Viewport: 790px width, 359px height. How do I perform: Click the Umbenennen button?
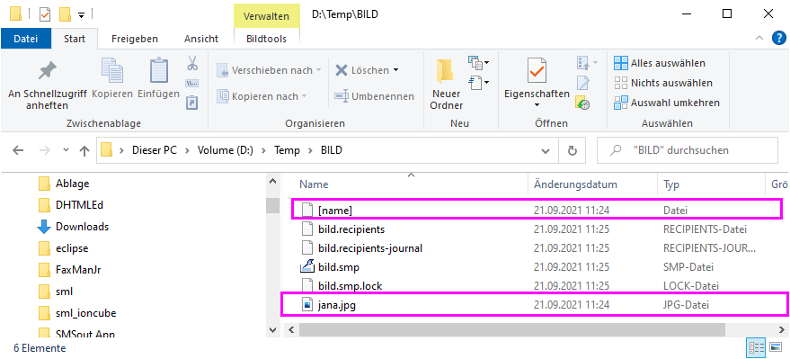click(x=375, y=95)
